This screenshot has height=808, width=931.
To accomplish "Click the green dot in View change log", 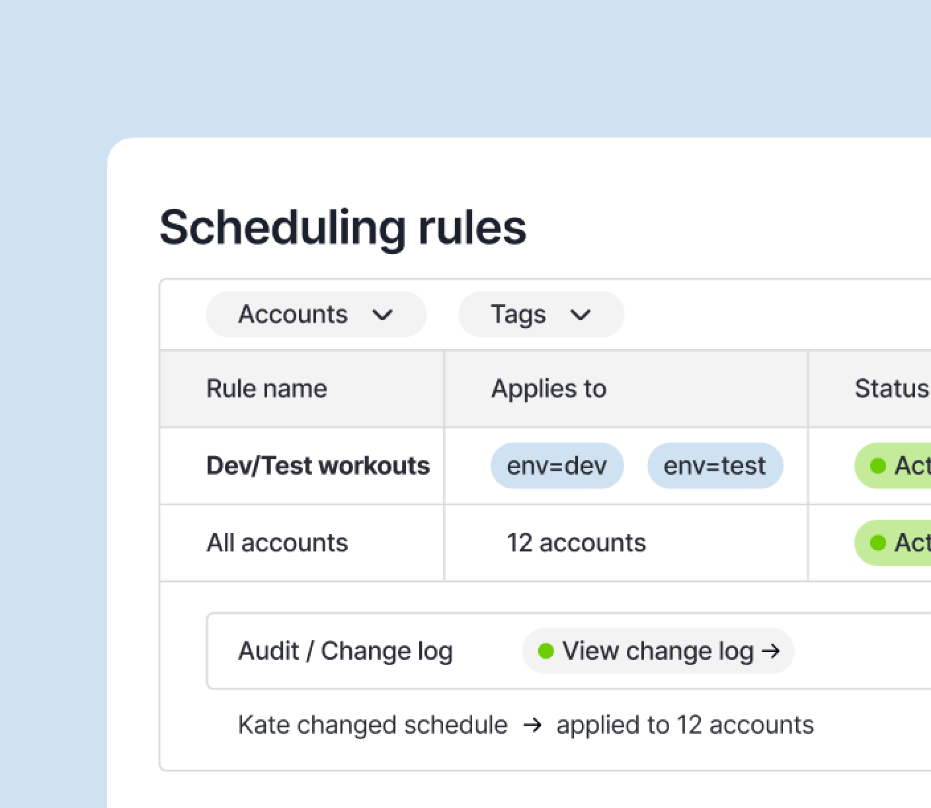I will pos(546,651).
